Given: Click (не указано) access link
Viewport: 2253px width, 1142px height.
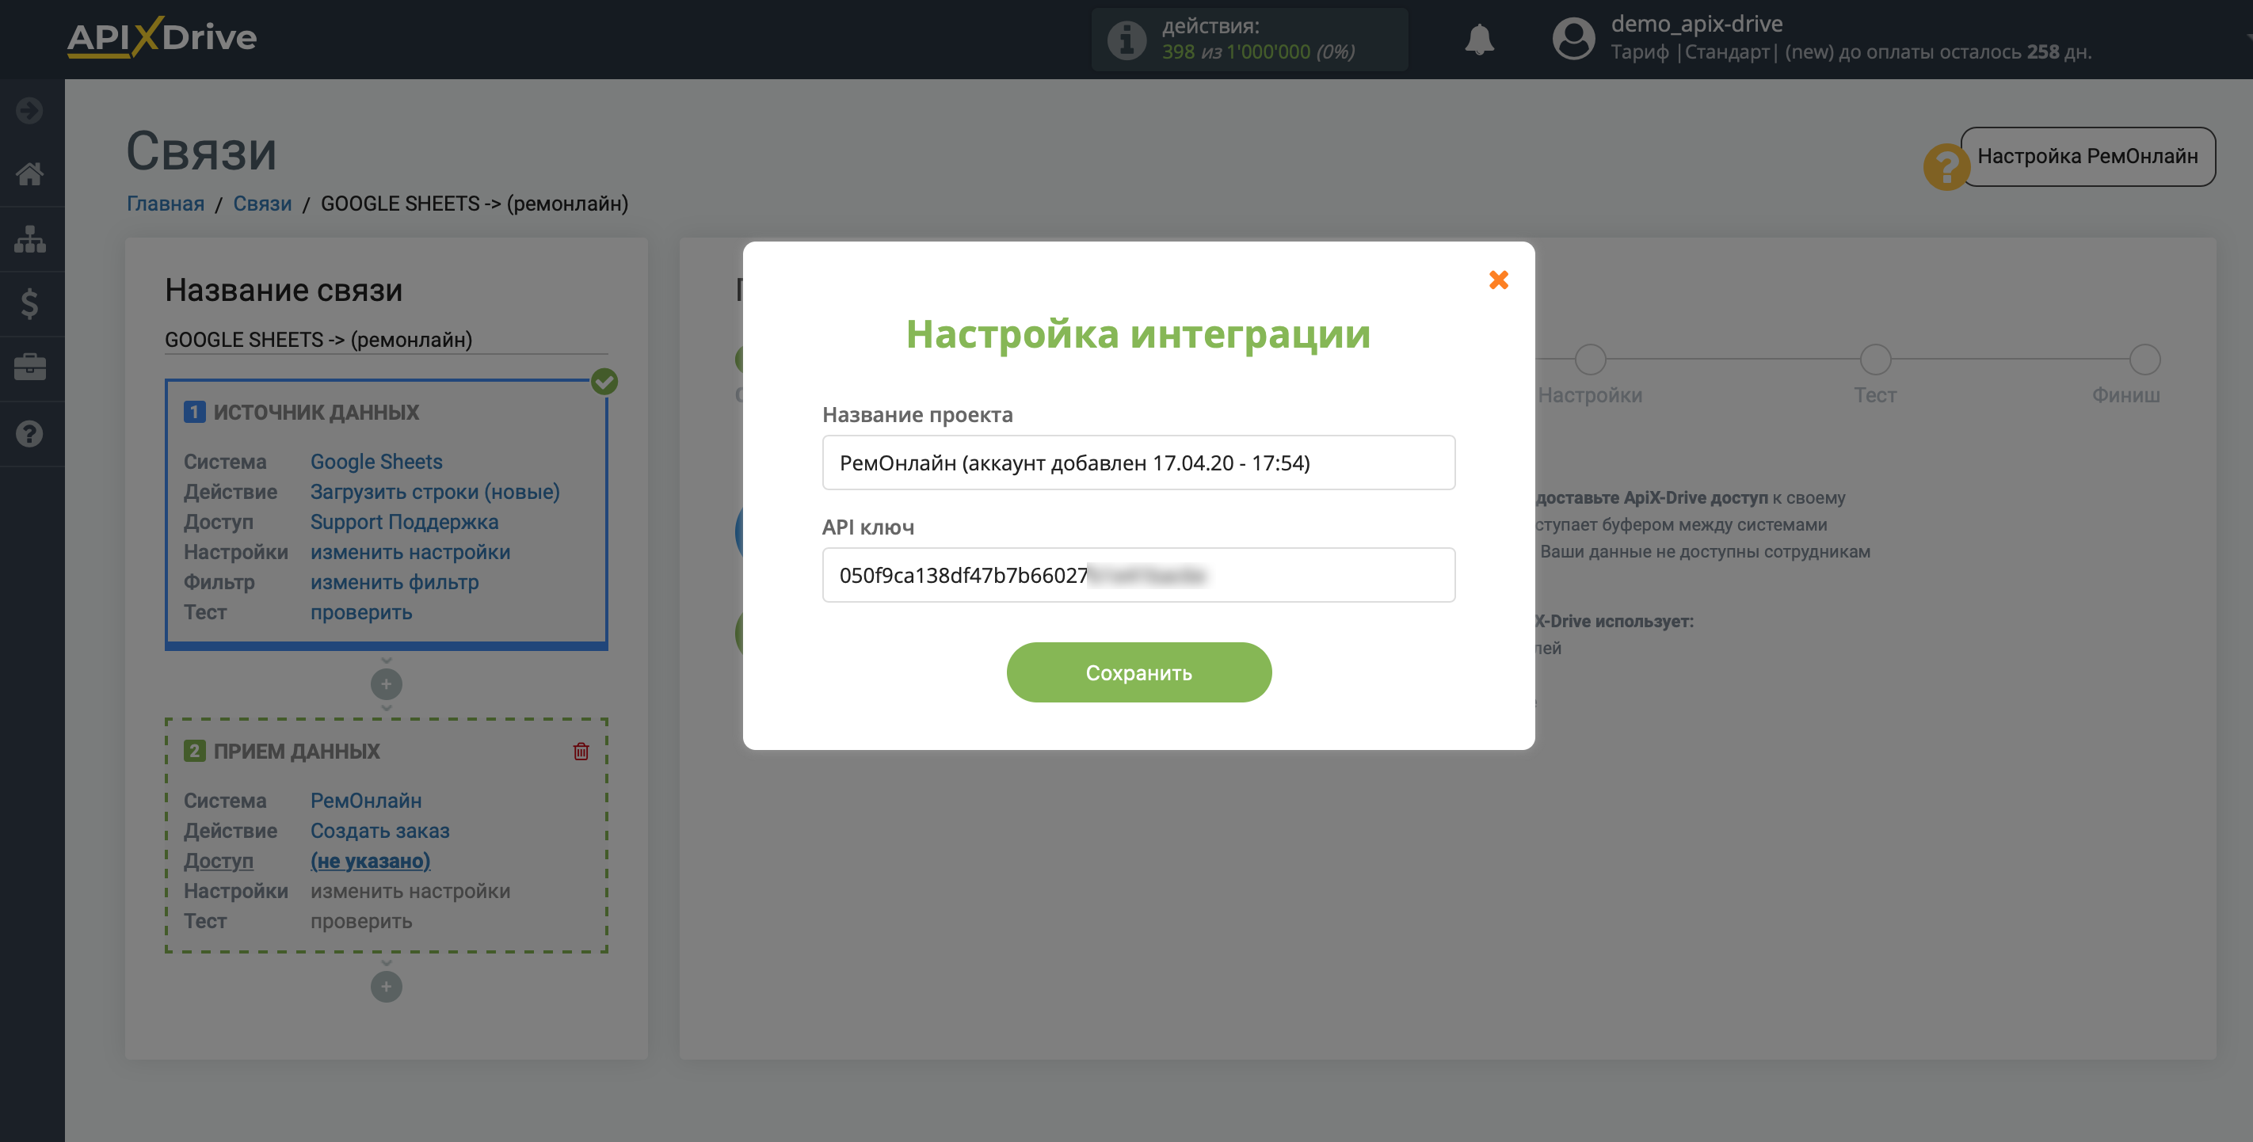Looking at the screenshot, I should point(370,862).
